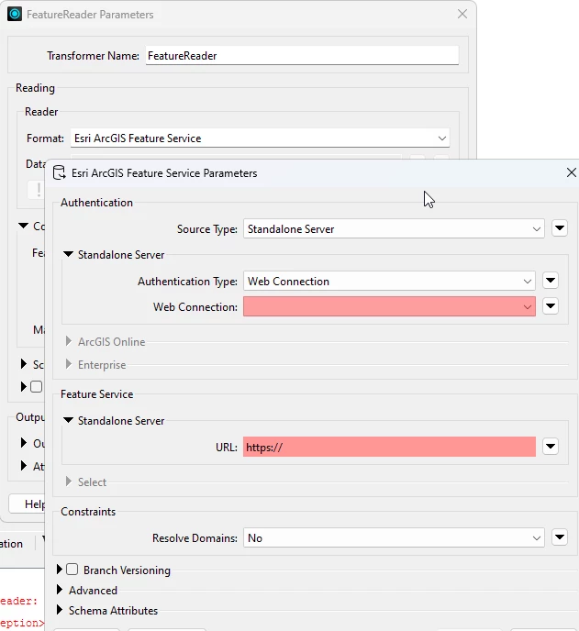Toggle the checkbox in FeatureReader window's left column
Image resolution: width=579 pixels, height=631 pixels.
click(x=36, y=387)
